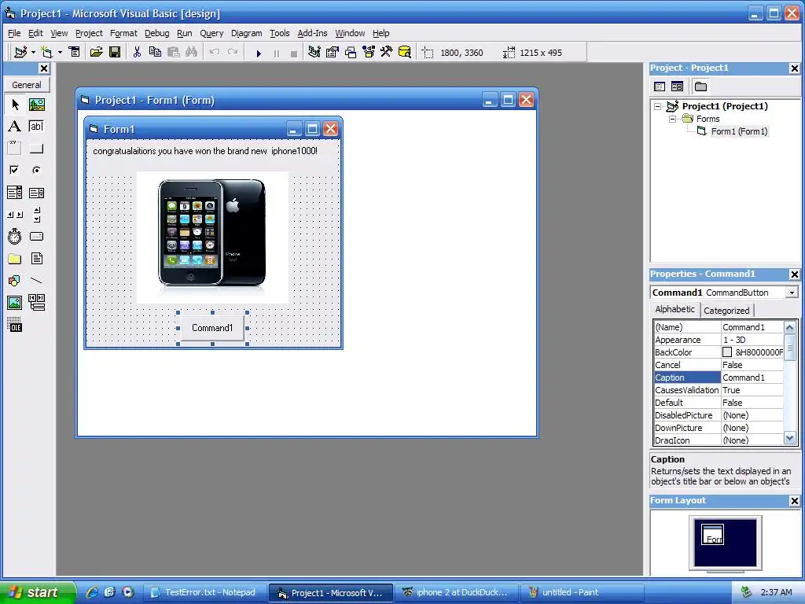Open the Command1 CommandButton object dropdown
This screenshot has width=805, height=604.
click(792, 293)
